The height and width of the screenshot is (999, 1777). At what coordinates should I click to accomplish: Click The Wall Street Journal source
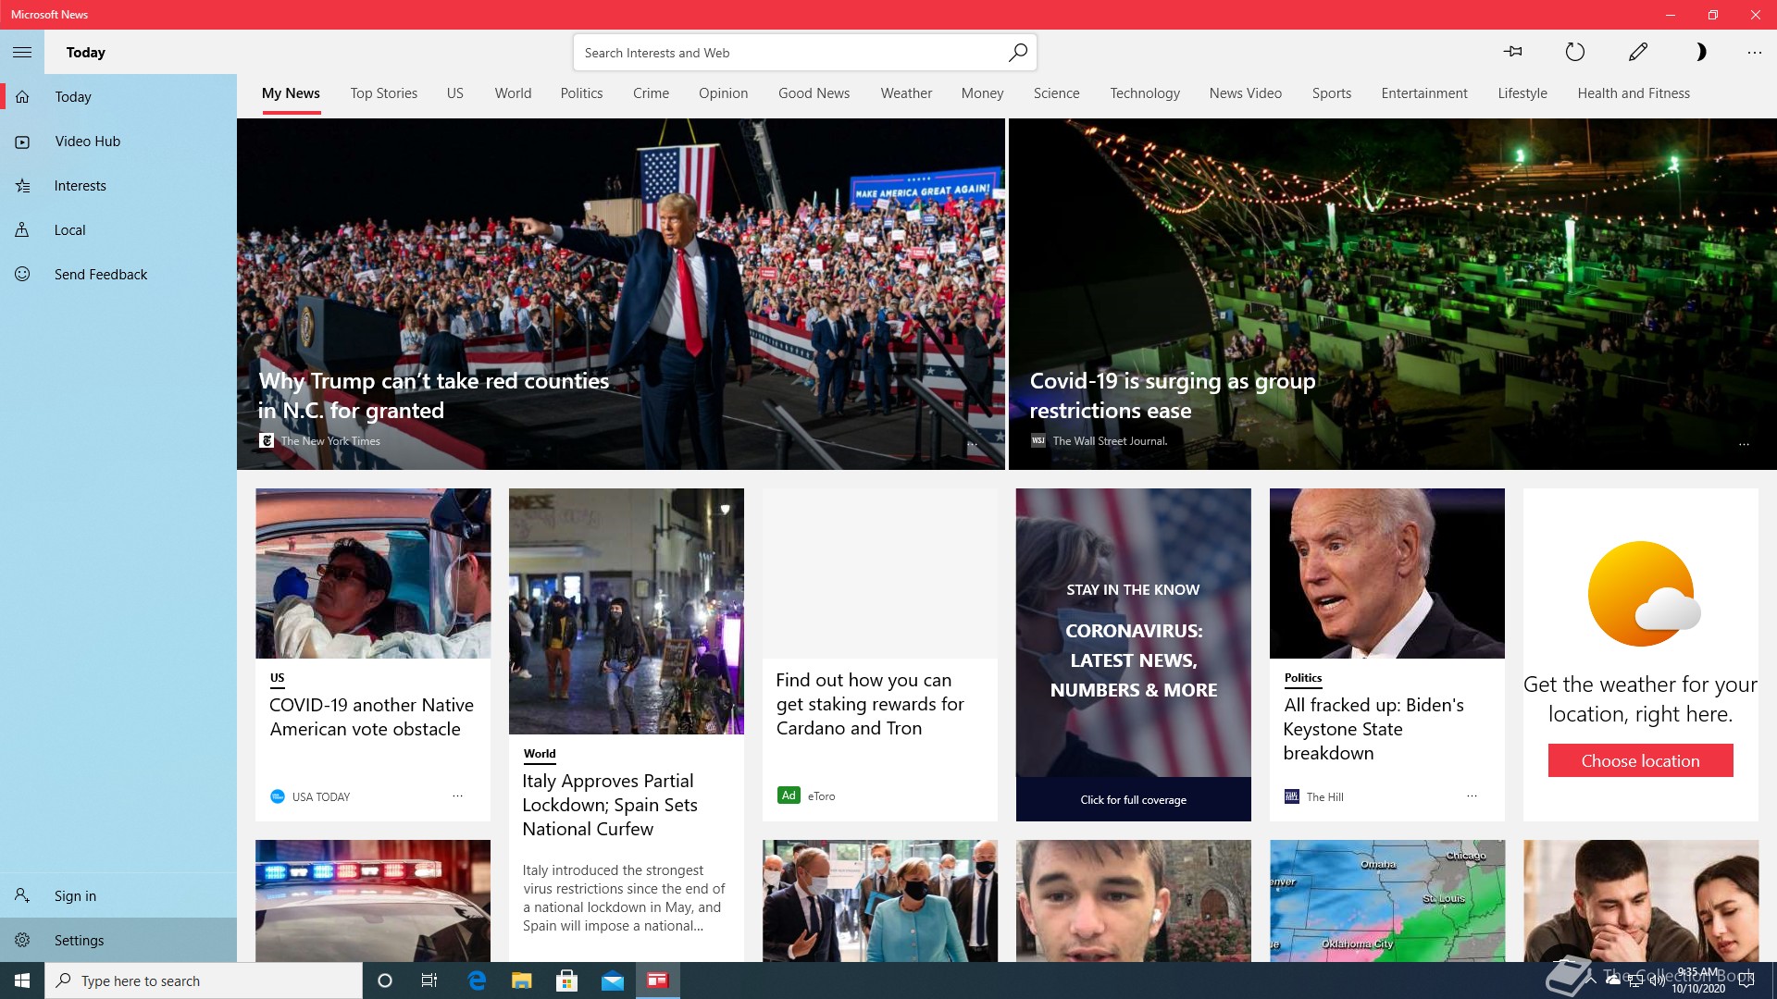coord(1110,441)
